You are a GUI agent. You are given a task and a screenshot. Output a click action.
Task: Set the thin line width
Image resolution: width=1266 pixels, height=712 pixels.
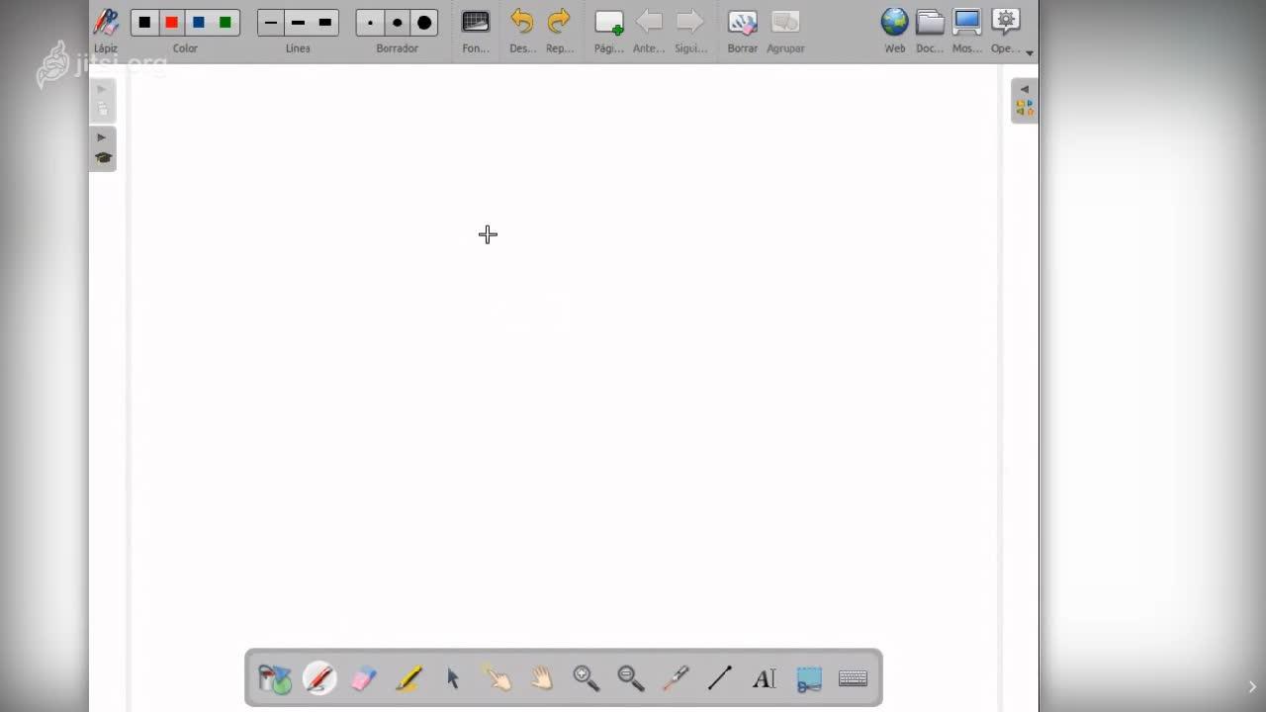pos(271,23)
